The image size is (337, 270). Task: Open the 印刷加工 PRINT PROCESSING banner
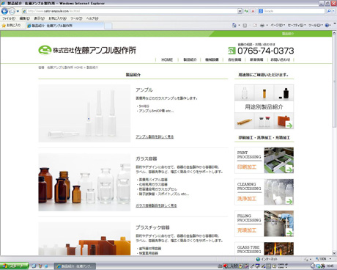[264, 160]
